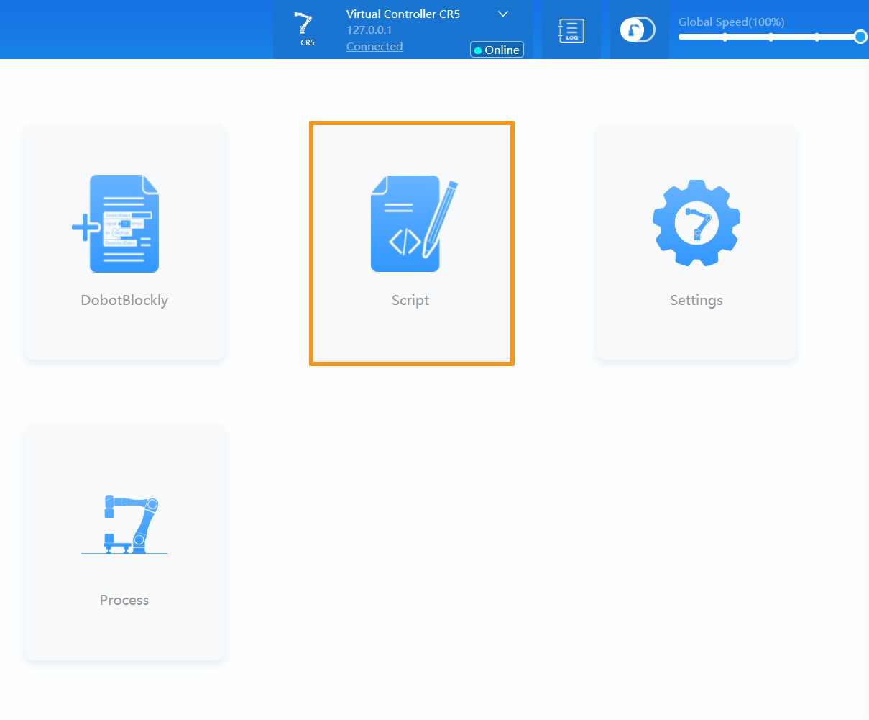This screenshot has width=869, height=720.
Task: Click the Online status badge
Action: tap(497, 50)
